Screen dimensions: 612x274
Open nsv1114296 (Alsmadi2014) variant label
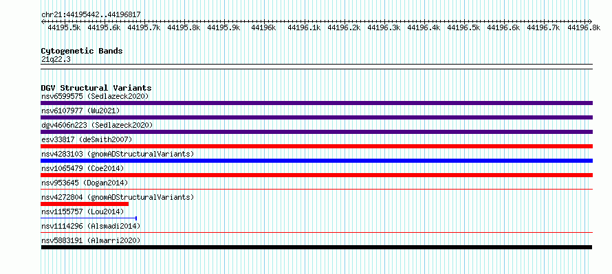point(91,226)
